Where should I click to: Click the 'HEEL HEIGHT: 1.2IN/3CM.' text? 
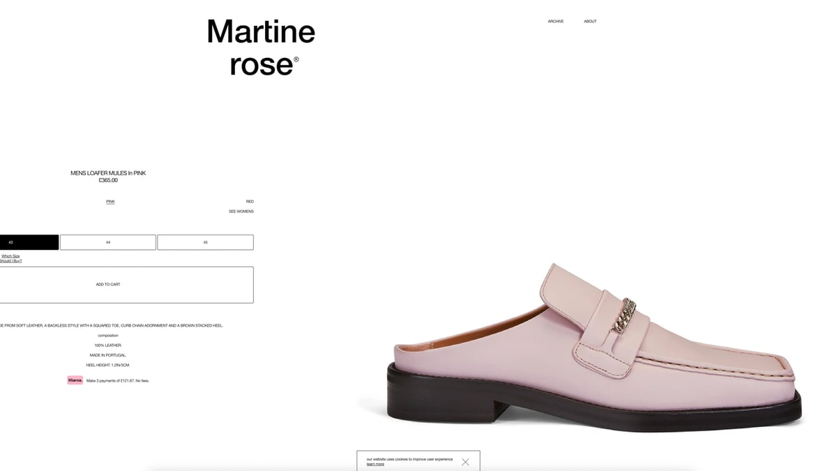click(108, 365)
